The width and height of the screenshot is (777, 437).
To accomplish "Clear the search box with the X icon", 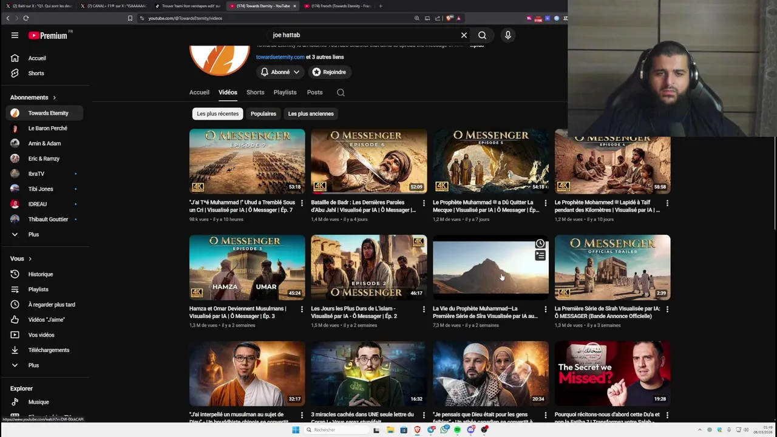I will click(x=464, y=35).
